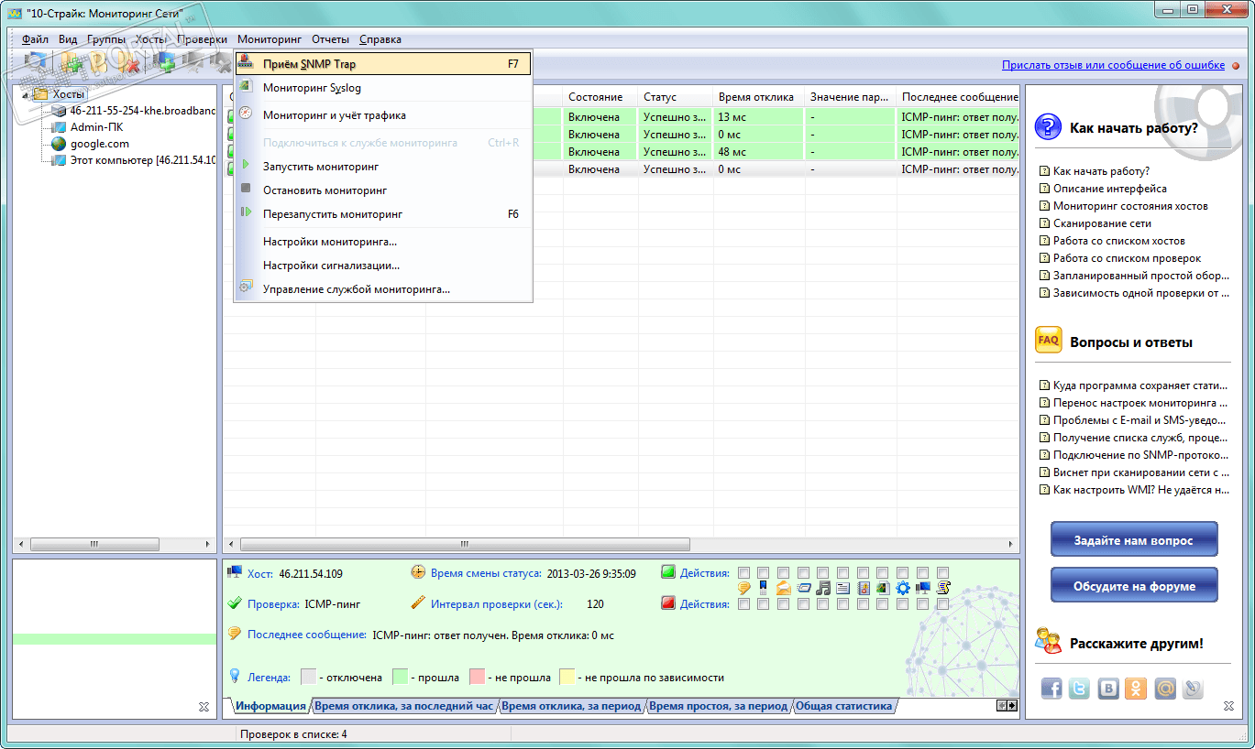Select Admin-ПК in the host tree
Screen dimensions: 1255x749
[x=96, y=127]
